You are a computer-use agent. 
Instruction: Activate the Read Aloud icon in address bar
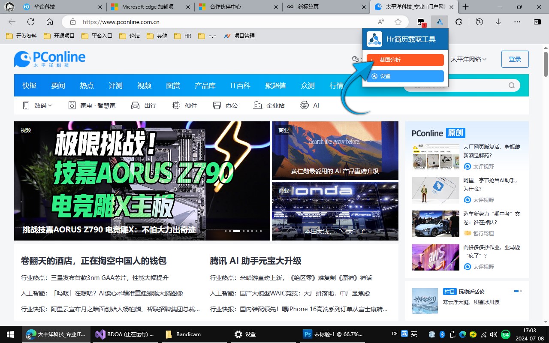point(381,22)
